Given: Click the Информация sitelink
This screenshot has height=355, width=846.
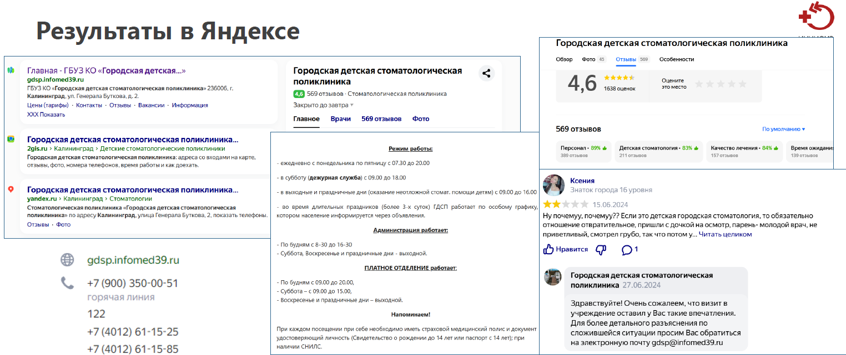Looking at the screenshot, I should coord(190,105).
